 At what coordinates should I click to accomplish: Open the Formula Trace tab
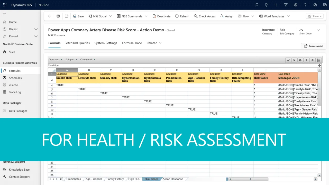coord(132,43)
